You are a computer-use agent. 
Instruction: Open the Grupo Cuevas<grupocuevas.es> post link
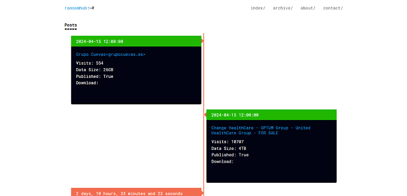point(111,54)
